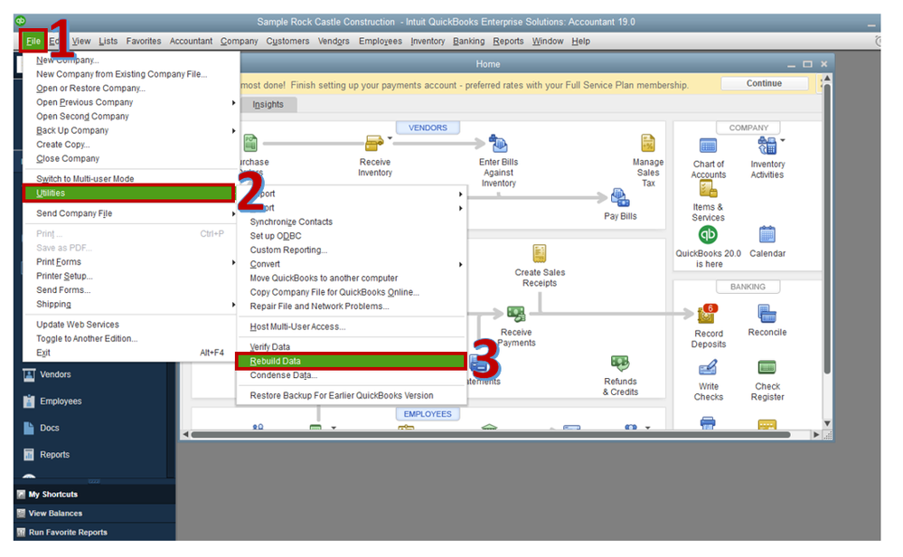The height and width of the screenshot is (557, 903).
Task: Open the Receive Payments icon
Action: pos(516,314)
